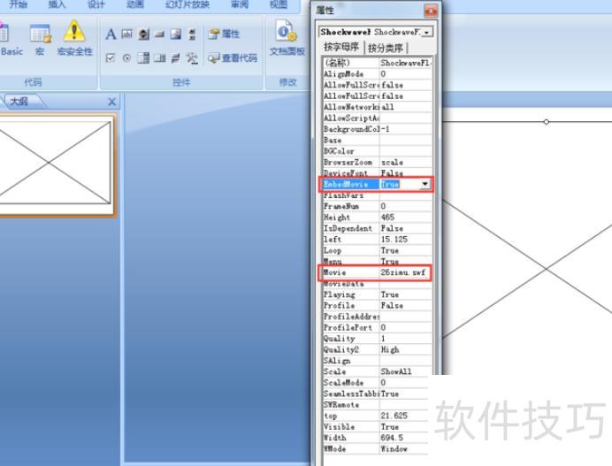Select the slide thumbnail in left pane
The height and width of the screenshot is (466, 612).
pyautogui.click(x=55, y=164)
